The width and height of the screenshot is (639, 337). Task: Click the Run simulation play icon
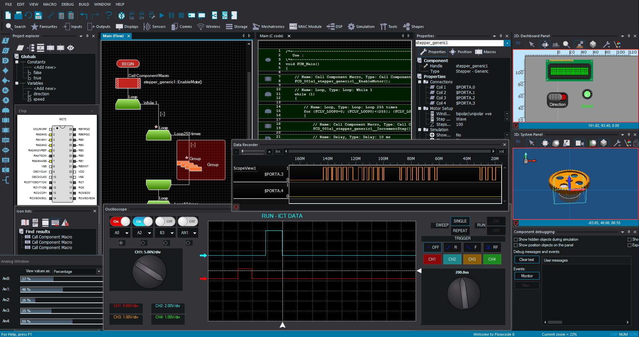pyautogui.click(x=162, y=15)
